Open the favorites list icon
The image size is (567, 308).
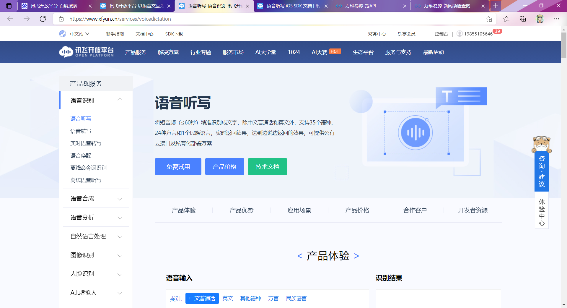click(x=506, y=19)
